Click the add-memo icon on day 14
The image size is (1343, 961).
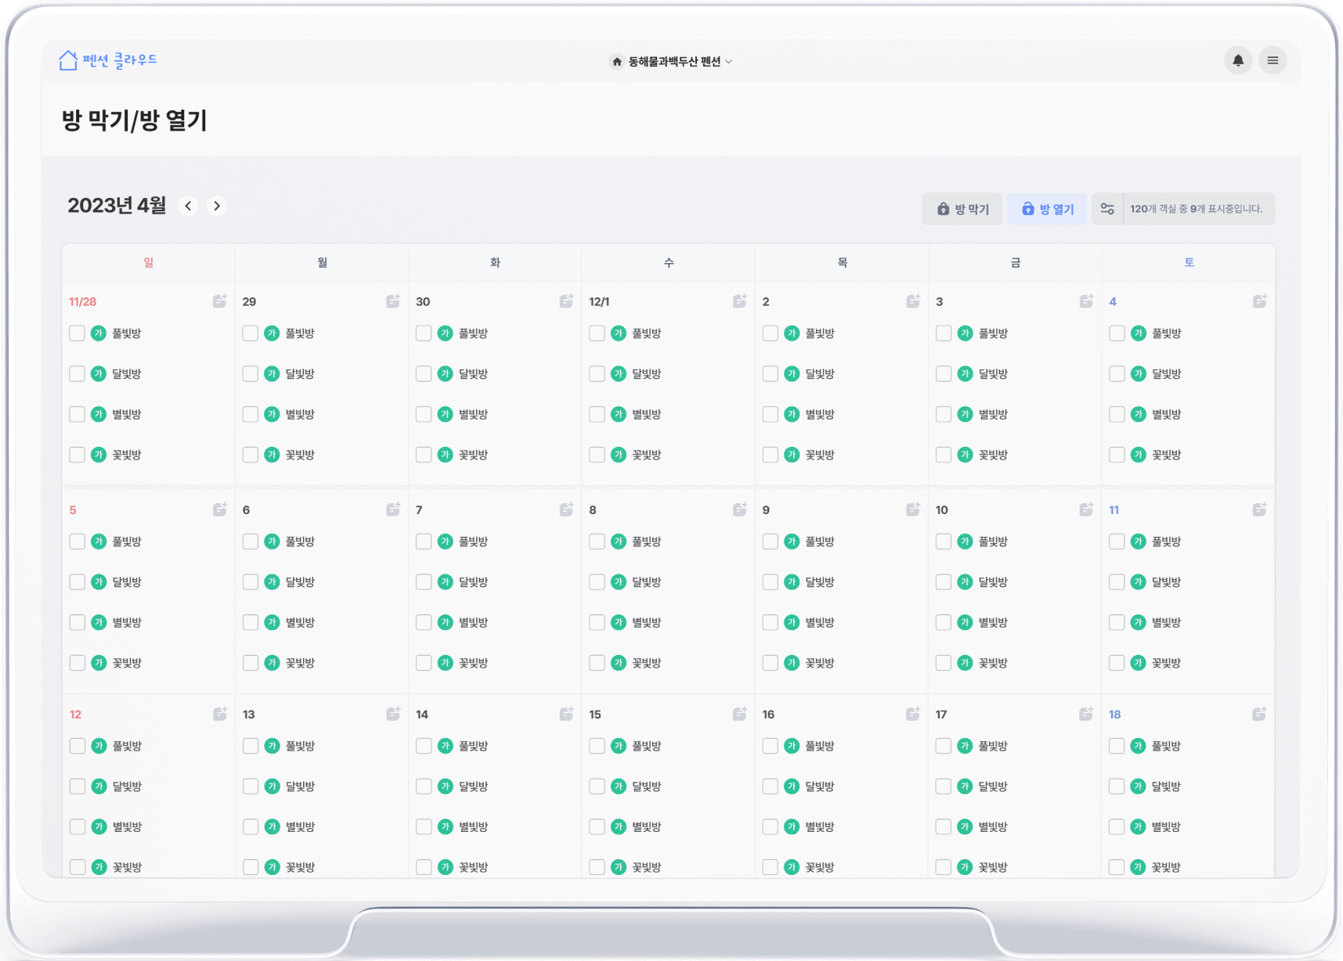(x=566, y=714)
